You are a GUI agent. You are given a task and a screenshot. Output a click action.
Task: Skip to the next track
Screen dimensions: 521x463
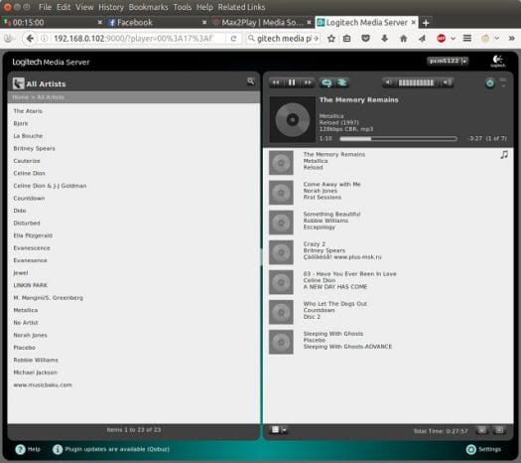coord(308,82)
